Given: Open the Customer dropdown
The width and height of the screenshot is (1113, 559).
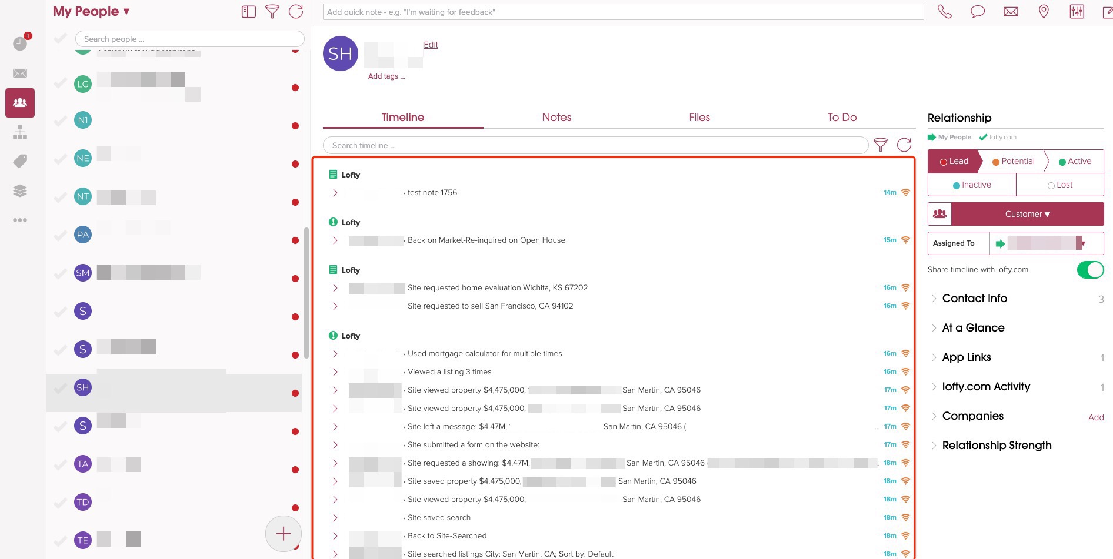Looking at the screenshot, I should 1027,214.
